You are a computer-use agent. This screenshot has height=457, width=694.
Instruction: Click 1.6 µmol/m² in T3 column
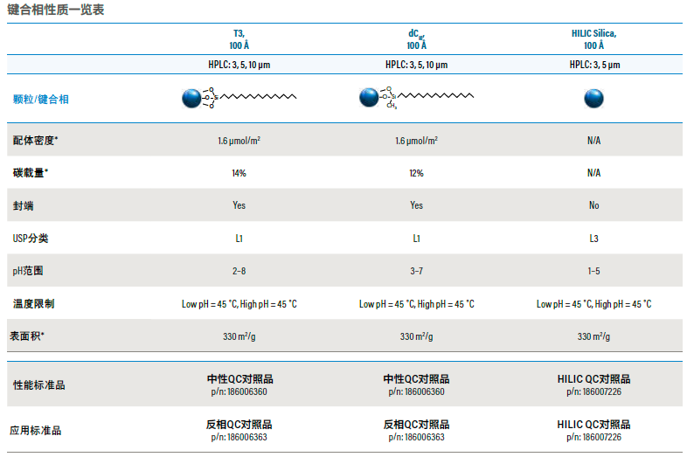[239, 141]
